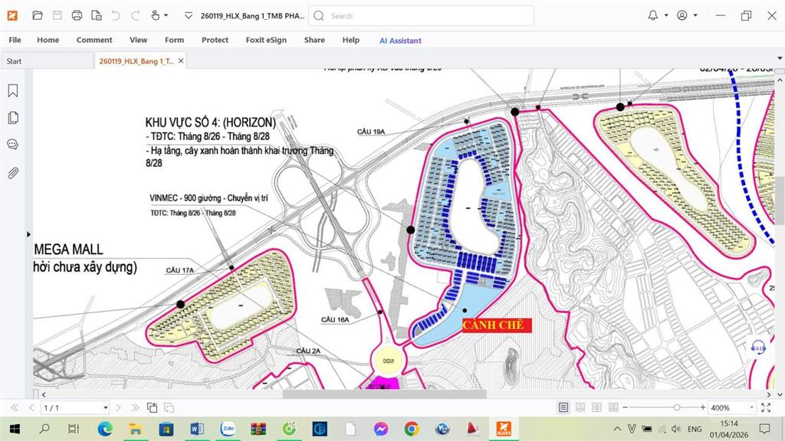
Task: Open the File menu
Action: pos(15,40)
